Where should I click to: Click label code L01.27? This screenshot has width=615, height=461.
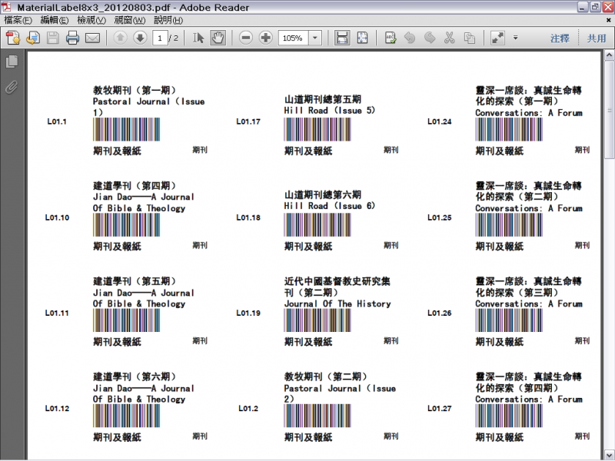tap(439, 408)
